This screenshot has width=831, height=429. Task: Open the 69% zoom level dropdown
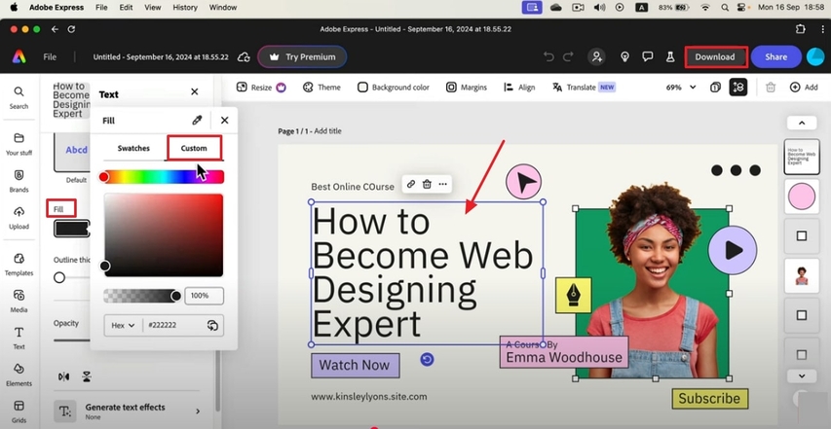coord(681,88)
